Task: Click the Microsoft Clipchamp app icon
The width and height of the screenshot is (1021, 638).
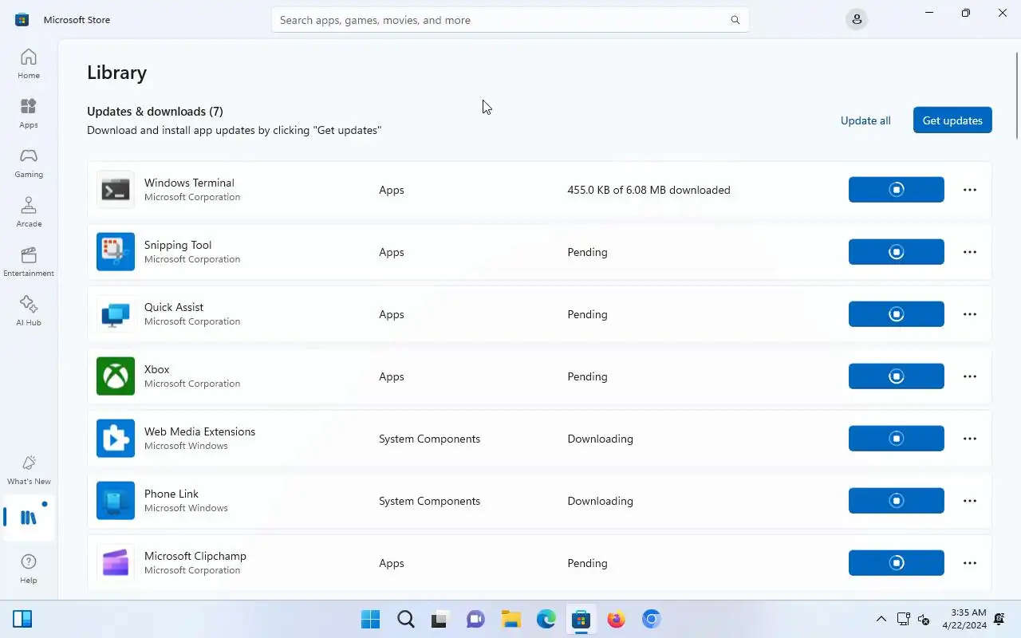Action: (x=116, y=563)
